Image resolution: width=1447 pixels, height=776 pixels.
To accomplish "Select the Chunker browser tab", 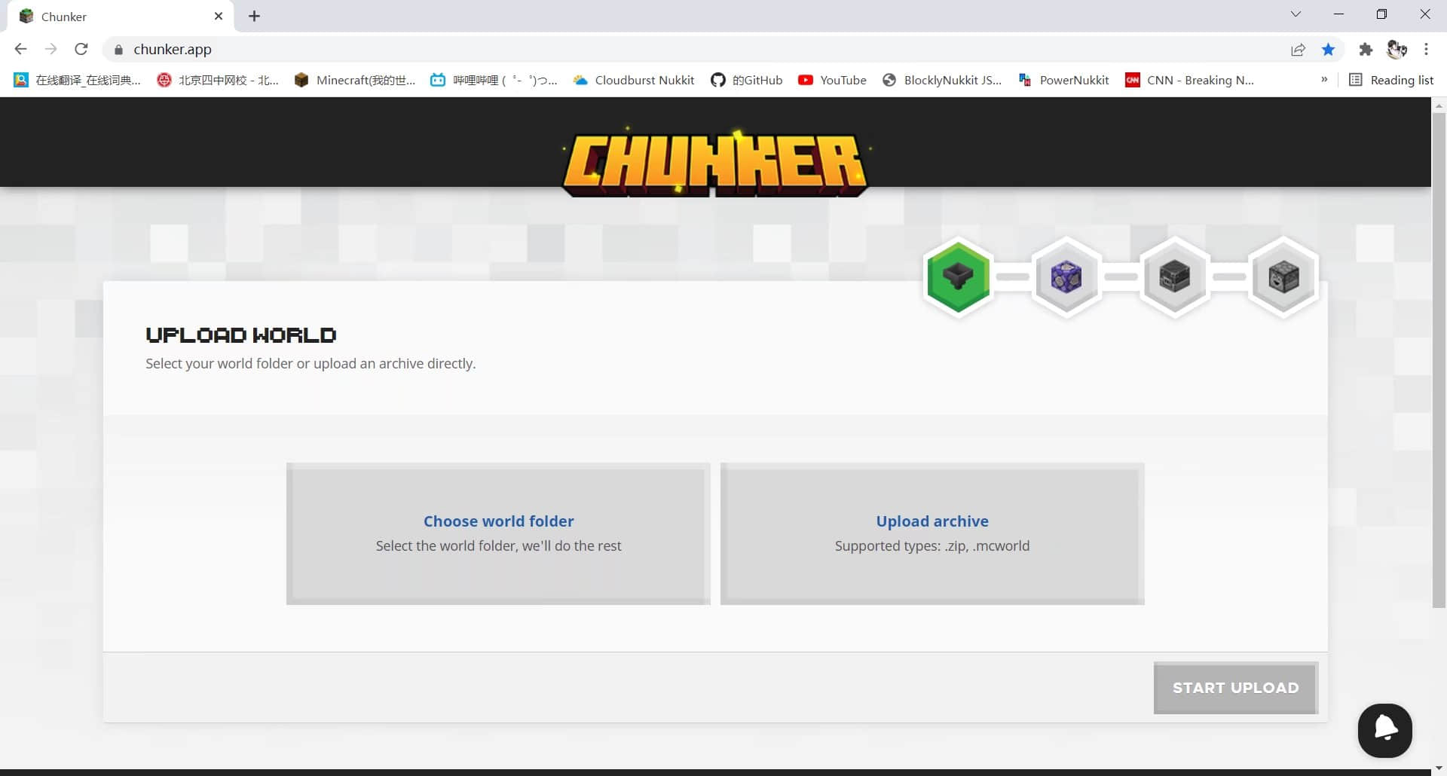I will [x=121, y=17].
